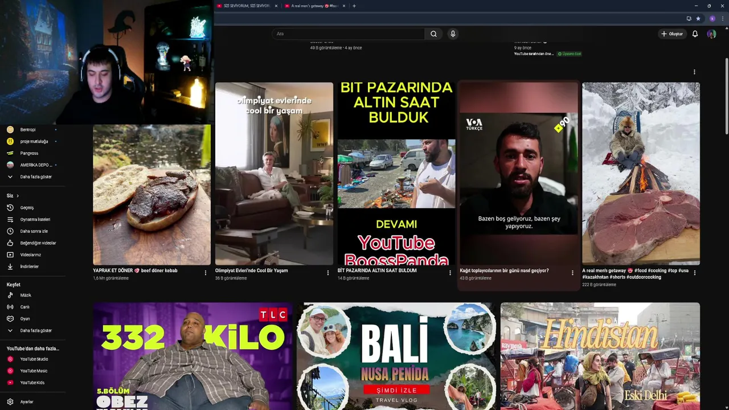Open options for real men's getaway short
This screenshot has height=410, width=729.
point(695,273)
